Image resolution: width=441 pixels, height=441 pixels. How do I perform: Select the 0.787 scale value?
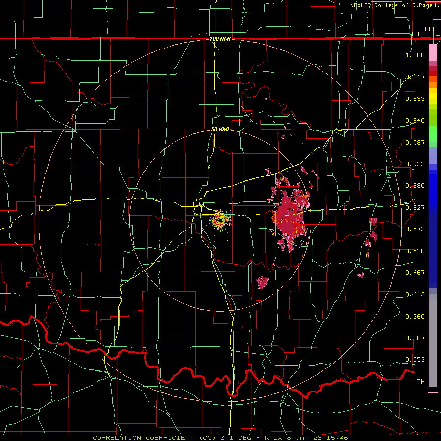click(415, 142)
